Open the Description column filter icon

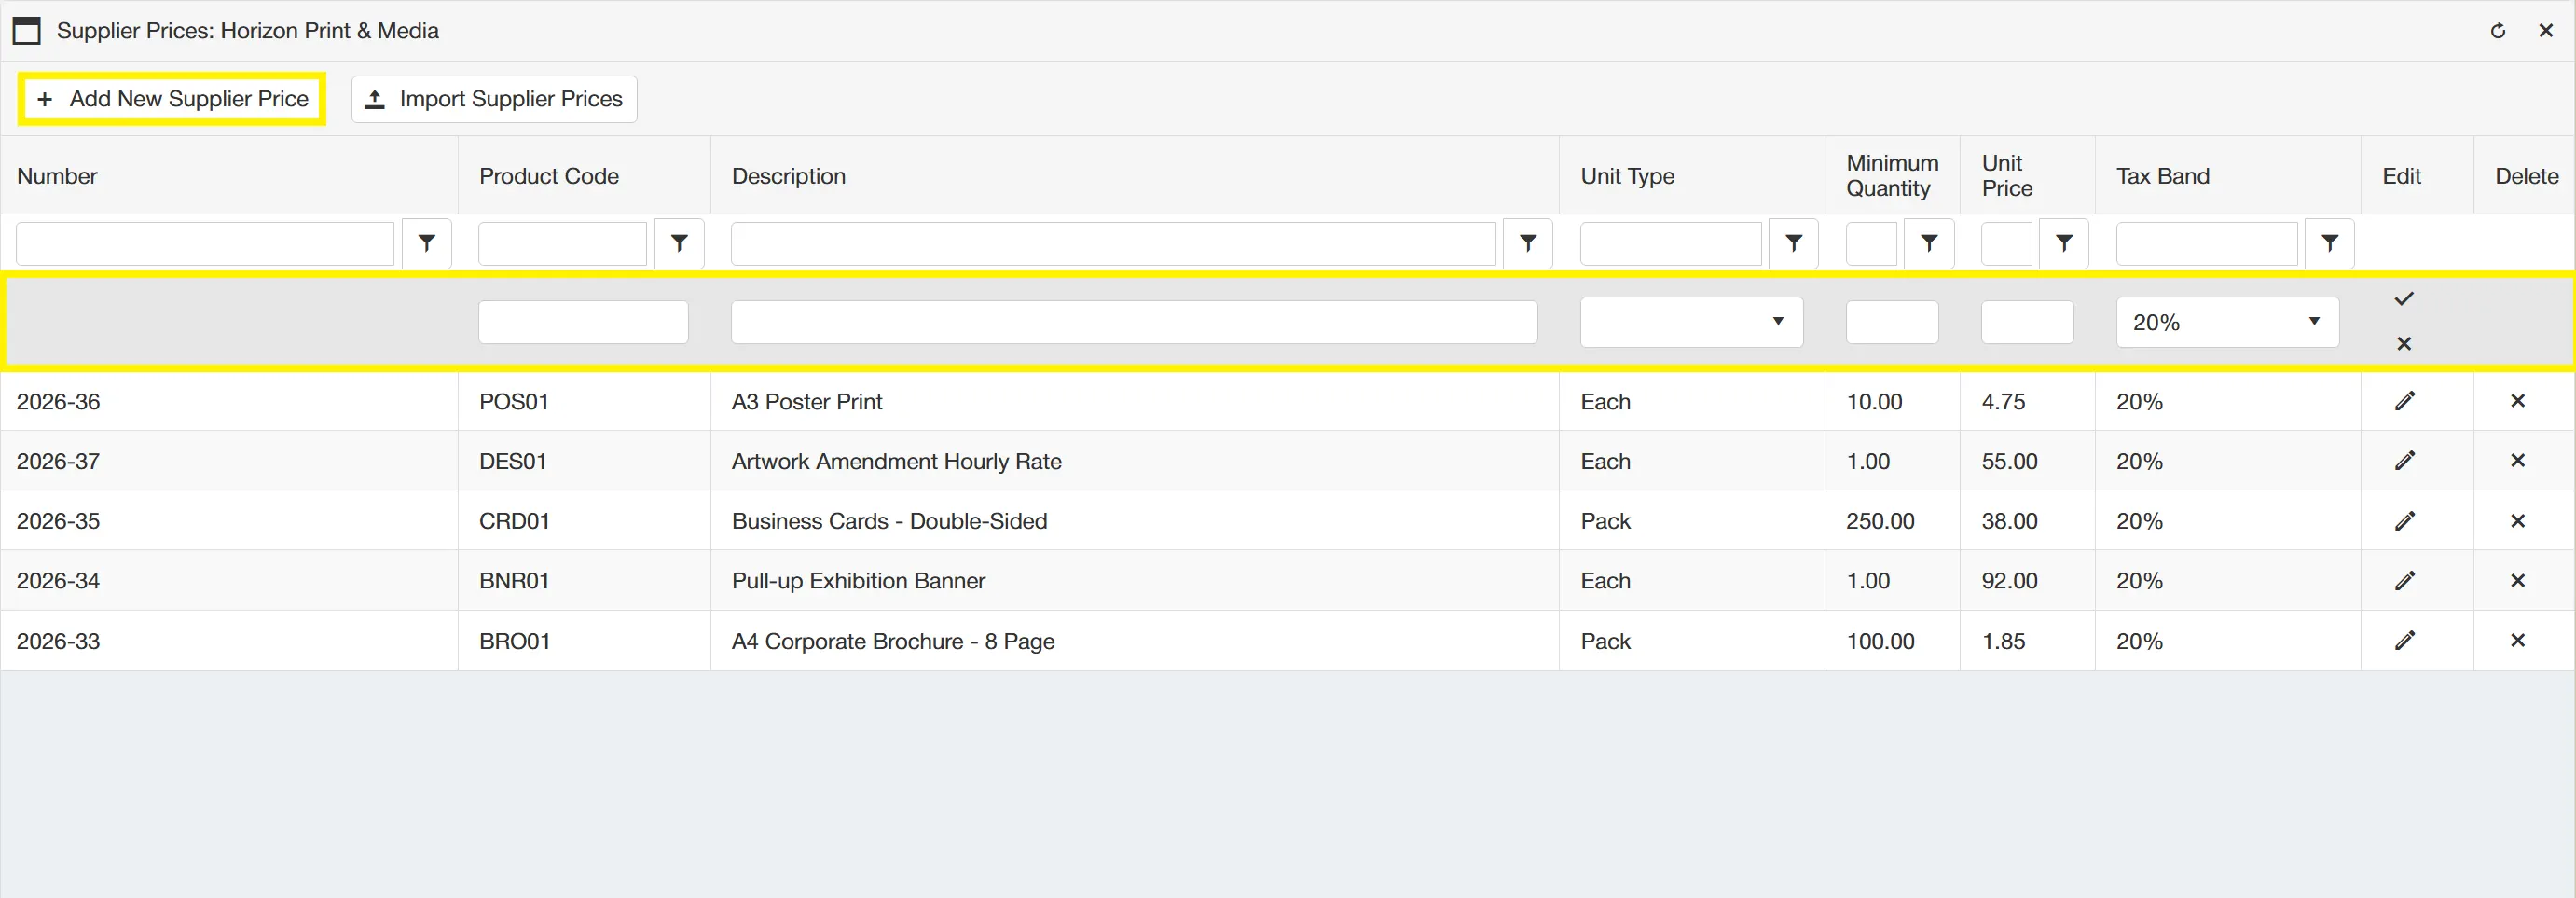pos(1528,243)
